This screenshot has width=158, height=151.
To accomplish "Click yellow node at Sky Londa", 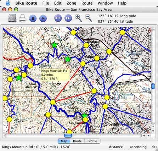I will pyautogui.click(x=85, y=120).
